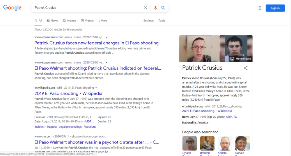This screenshot has width=291, height=156.
Task: Follow the MDT link in result details
Action: (x=88, y=121)
